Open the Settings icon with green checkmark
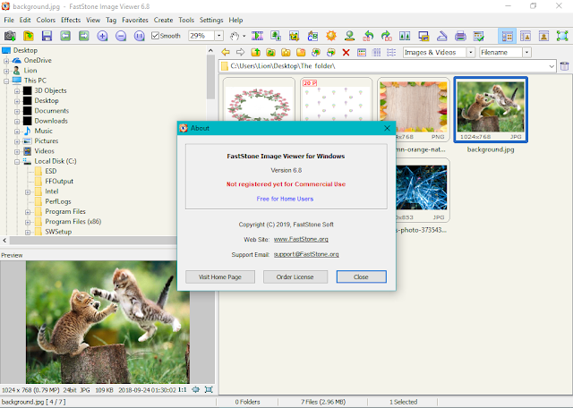Screen dimensions: 573x408 click(x=479, y=36)
